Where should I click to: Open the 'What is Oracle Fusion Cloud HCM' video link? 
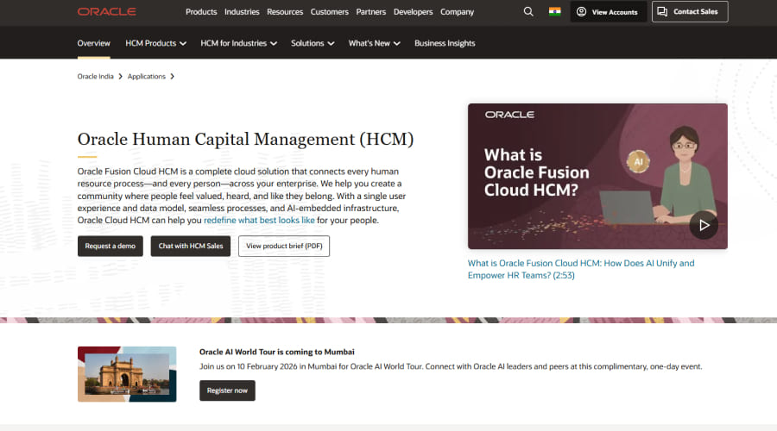(581, 269)
